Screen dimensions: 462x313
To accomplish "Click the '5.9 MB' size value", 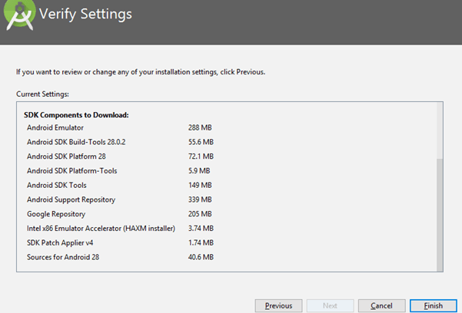I will pos(199,171).
